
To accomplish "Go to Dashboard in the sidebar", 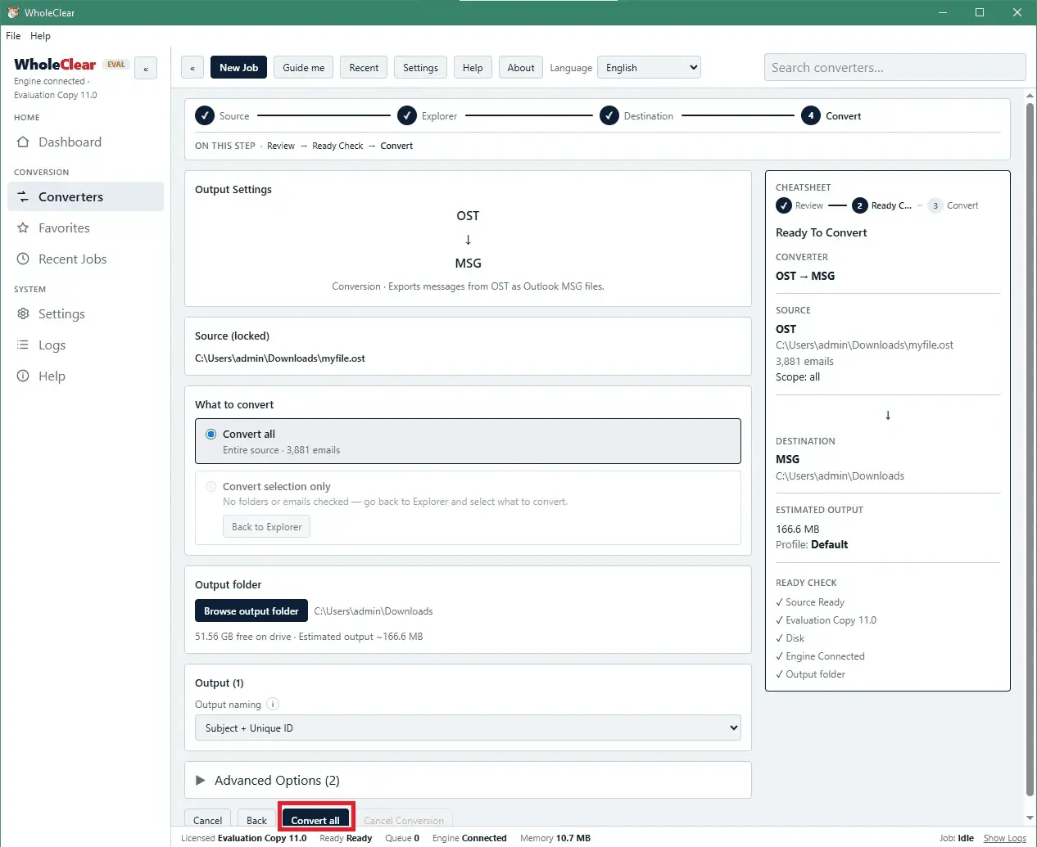I will click(x=86, y=142).
